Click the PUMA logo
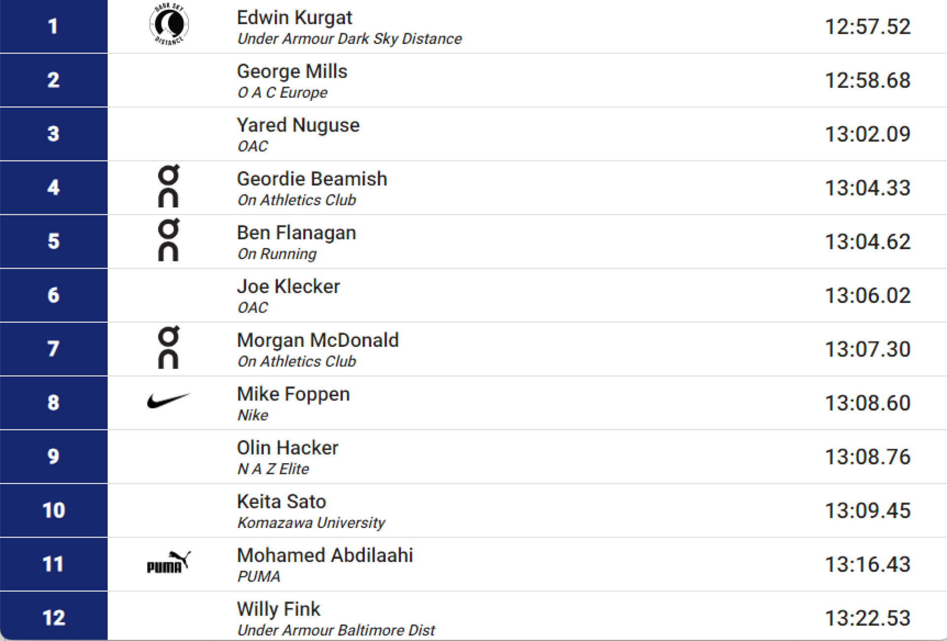Screen dimensions: 947x641 pos(169,562)
